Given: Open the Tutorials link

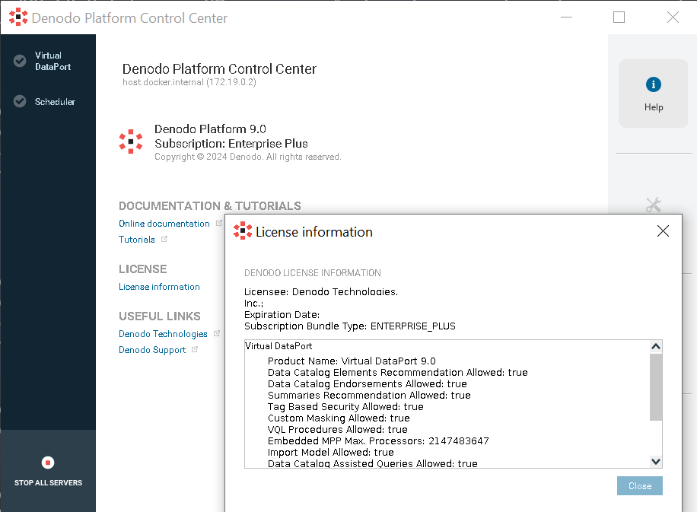Looking at the screenshot, I should [x=137, y=240].
